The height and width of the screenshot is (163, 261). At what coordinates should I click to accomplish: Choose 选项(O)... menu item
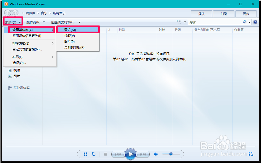pyautogui.click(x=30, y=63)
